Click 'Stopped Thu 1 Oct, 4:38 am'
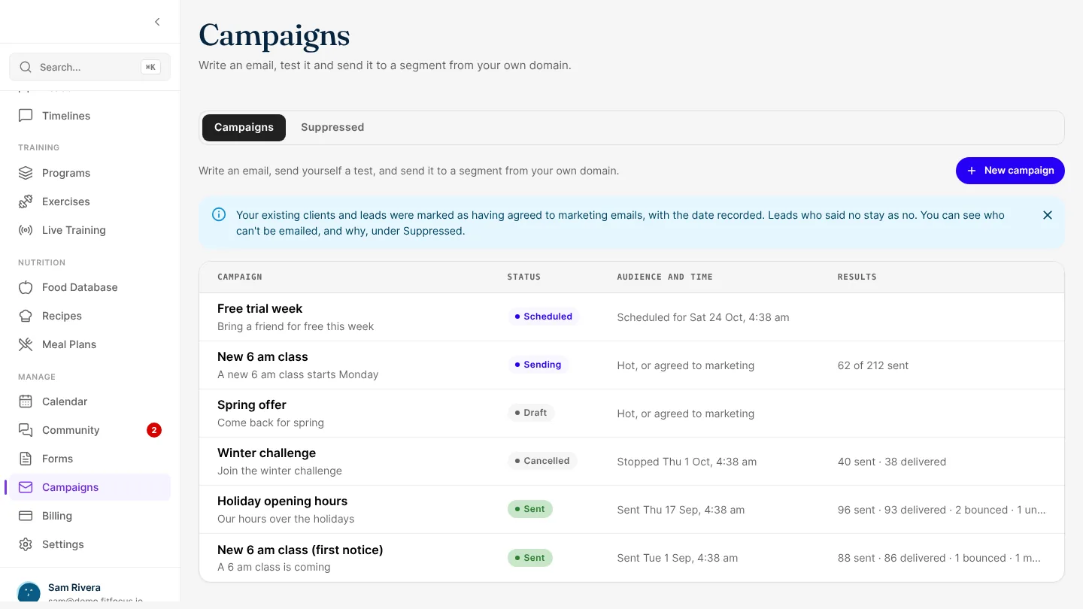This screenshot has width=1083, height=609. 687,462
